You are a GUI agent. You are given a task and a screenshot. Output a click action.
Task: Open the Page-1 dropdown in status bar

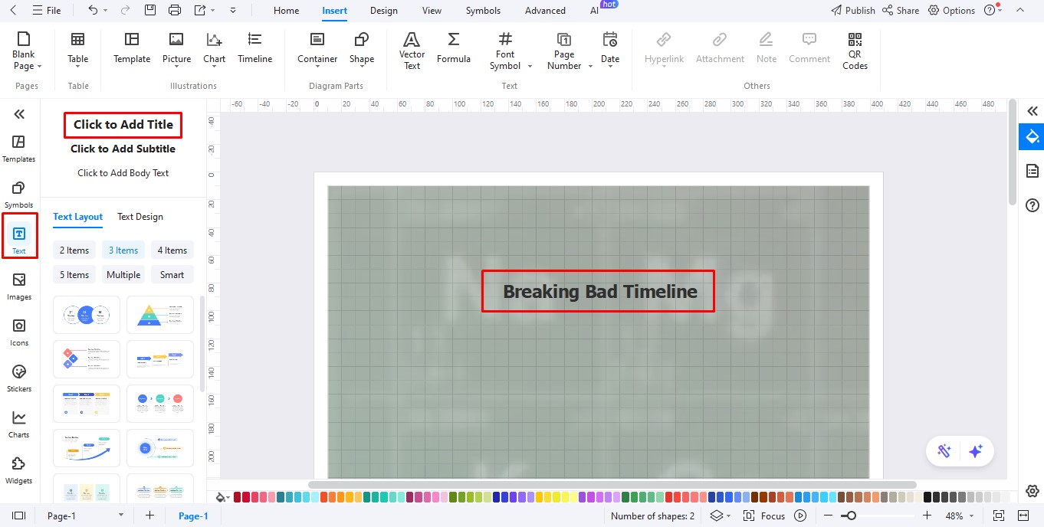click(x=120, y=516)
